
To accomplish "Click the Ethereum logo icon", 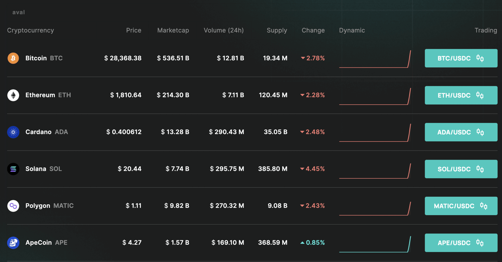I will click(13, 95).
